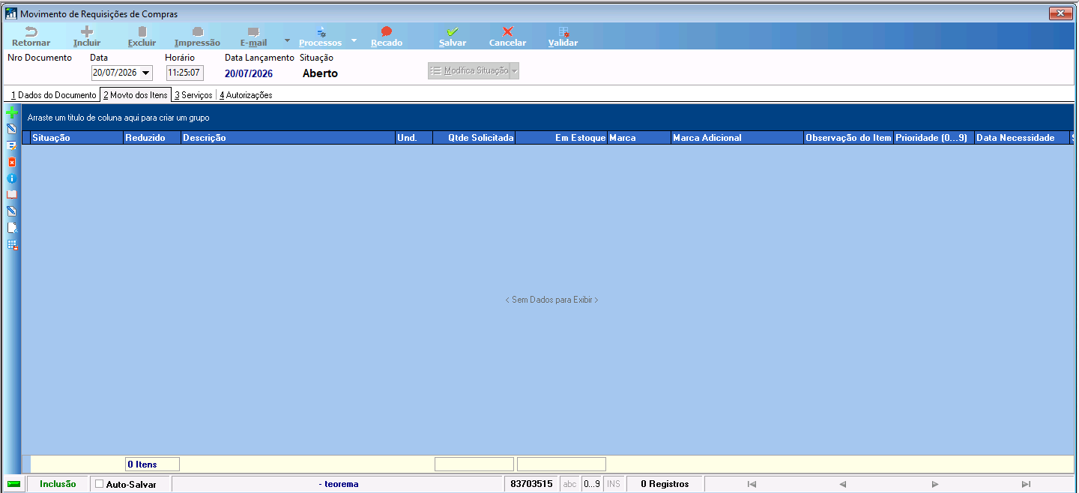Click the 'Arraste um título de coluna' group panel
Screen dimensions: 1079x493
click(x=547, y=118)
